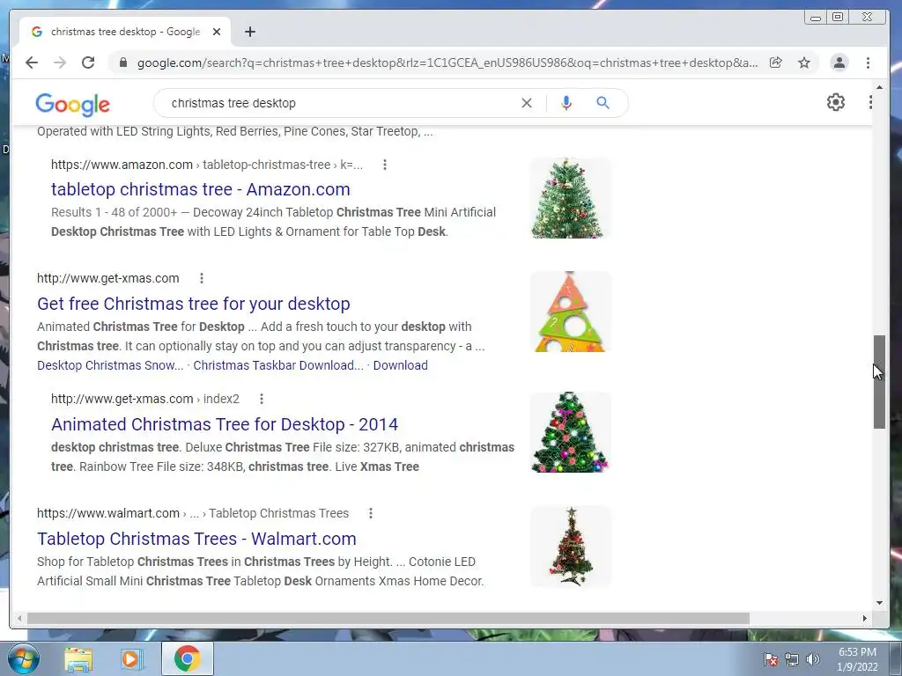Open tabletop christmas tree - Amazon.com link
The width and height of the screenshot is (902, 676).
point(201,189)
